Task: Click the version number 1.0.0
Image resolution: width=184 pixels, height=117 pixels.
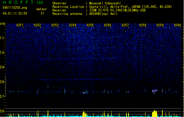Action: [x=40, y=3]
